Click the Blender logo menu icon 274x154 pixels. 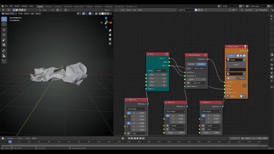click(x=3, y=6)
